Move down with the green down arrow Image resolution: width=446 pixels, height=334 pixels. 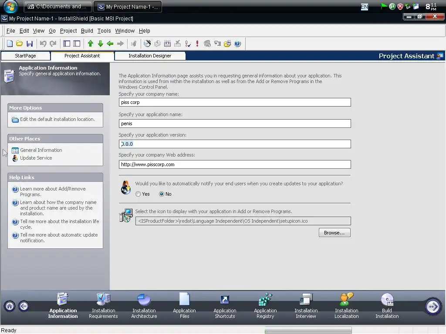click(x=101, y=43)
